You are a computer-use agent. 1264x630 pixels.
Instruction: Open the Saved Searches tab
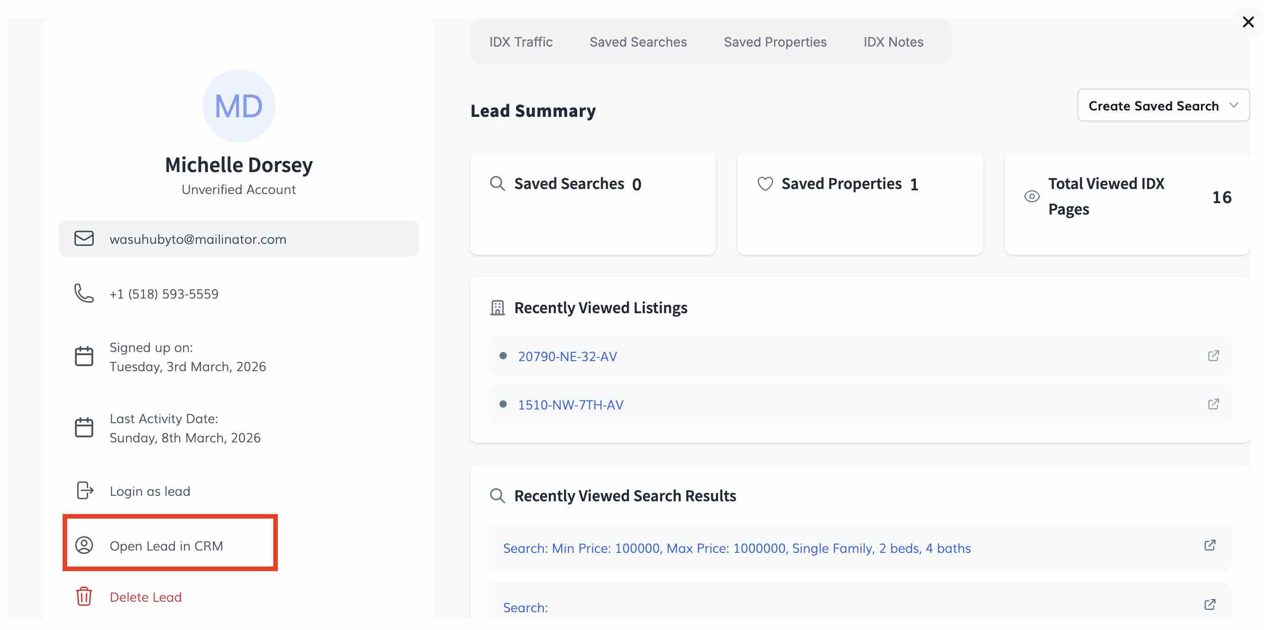click(638, 42)
